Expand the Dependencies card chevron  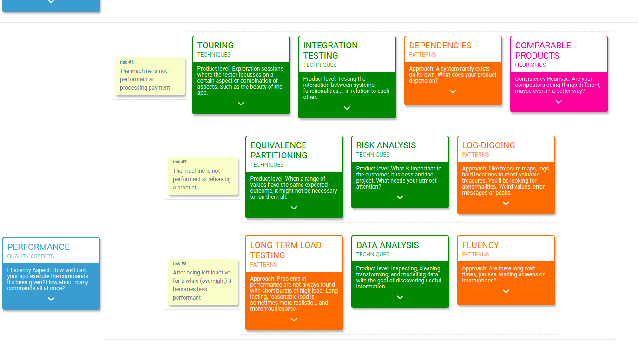pos(453,91)
